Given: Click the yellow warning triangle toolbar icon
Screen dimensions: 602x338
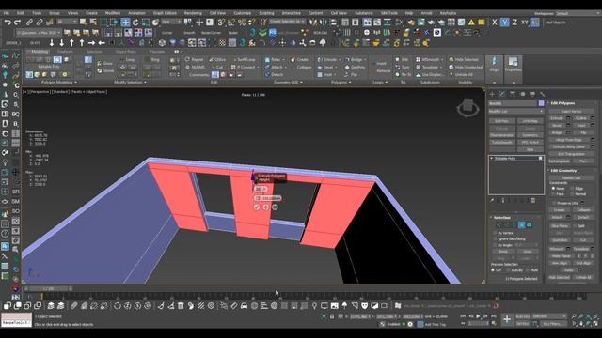Looking at the screenshot, I should click(471, 23).
